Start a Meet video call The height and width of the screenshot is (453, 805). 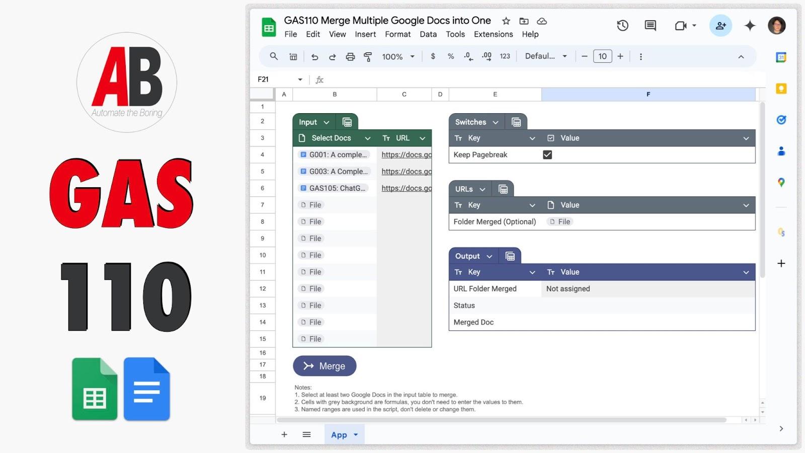coord(681,26)
